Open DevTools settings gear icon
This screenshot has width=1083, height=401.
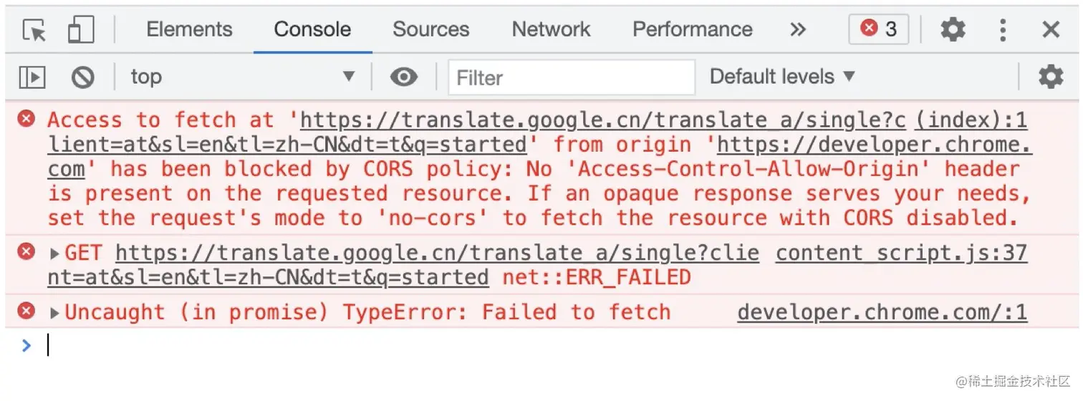[953, 29]
